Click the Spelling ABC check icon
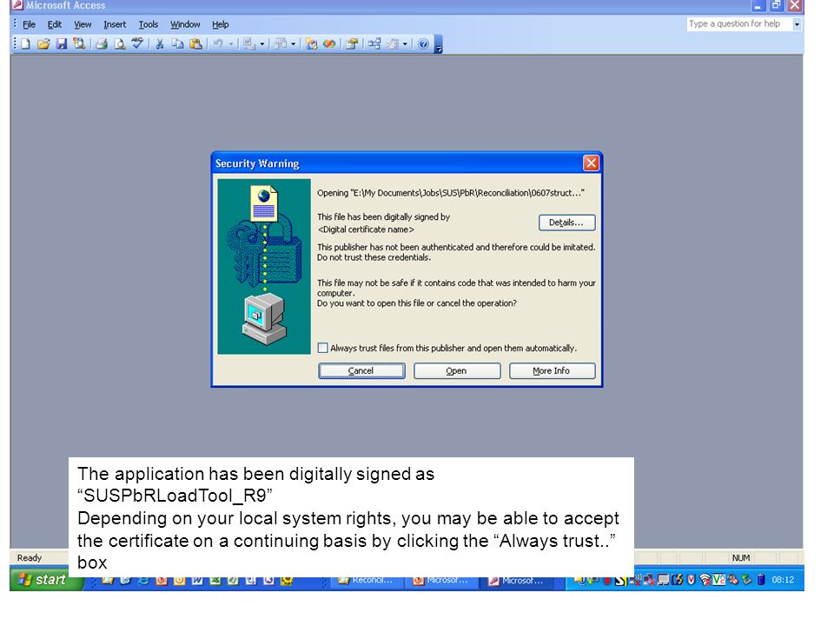The image size is (834, 626). (138, 43)
